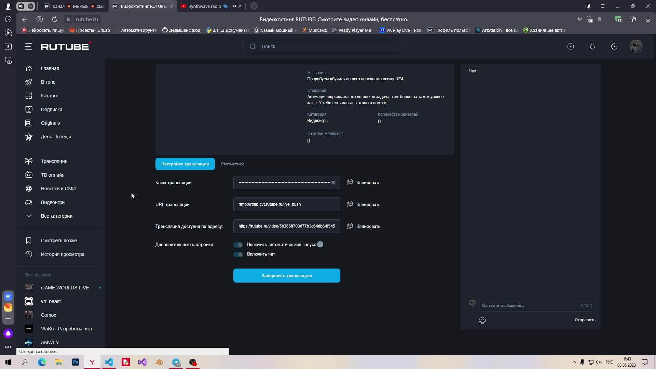Open the volume control in the system tray
This screenshot has height=369, width=656.
[x=599, y=362]
